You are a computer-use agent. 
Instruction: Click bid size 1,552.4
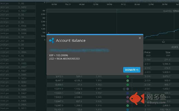point(78,89)
